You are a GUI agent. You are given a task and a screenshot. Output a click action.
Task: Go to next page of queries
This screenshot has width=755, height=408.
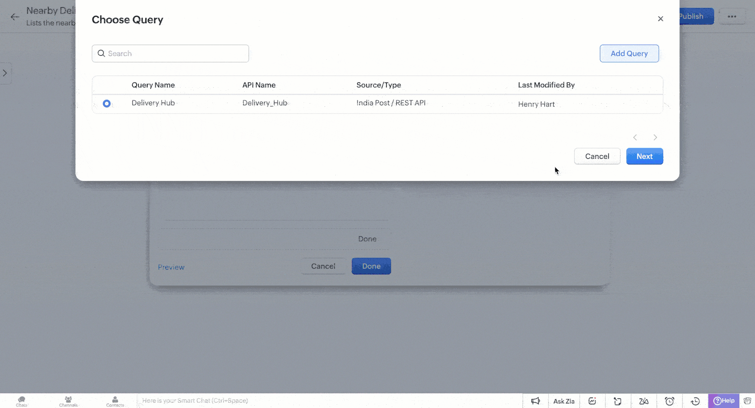tap(655, 137)
